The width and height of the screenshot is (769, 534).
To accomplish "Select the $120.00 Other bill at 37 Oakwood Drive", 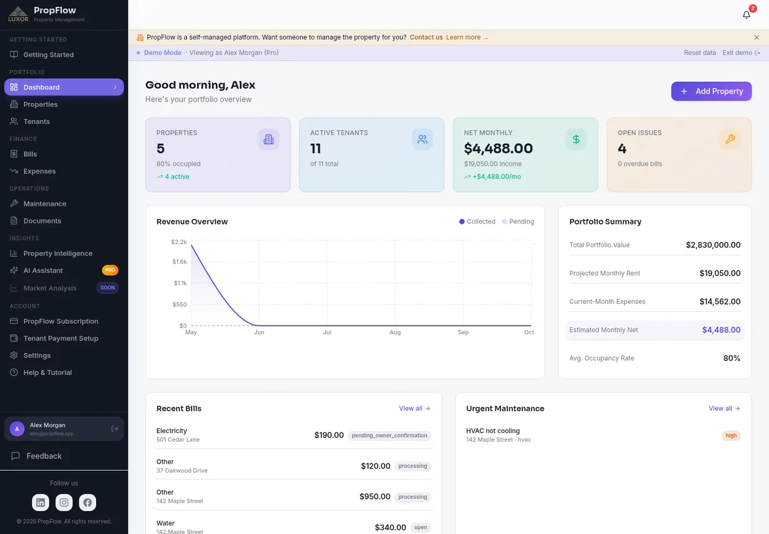I will tap(293, 466).
